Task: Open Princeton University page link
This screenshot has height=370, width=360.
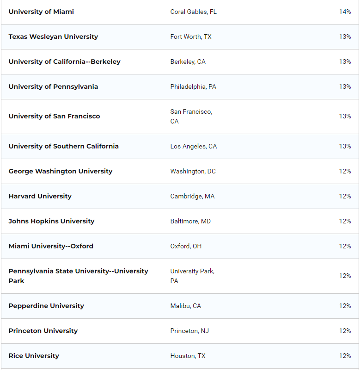Action: point(43,331)
